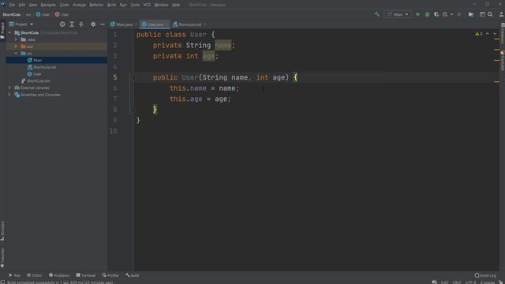Image resolution: width=505 pixels, height=284 pixels.
Task: Click the blue User class breadcrumb
Action: [x=43, y=14]
